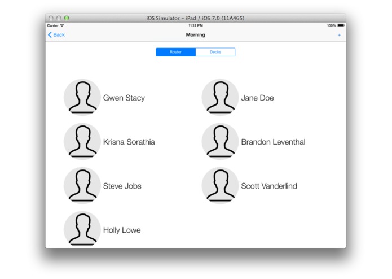Viewport: 392px width, 279px height.
Task: Open Brandon Leventhal's avatar
Action: point(220,141)
